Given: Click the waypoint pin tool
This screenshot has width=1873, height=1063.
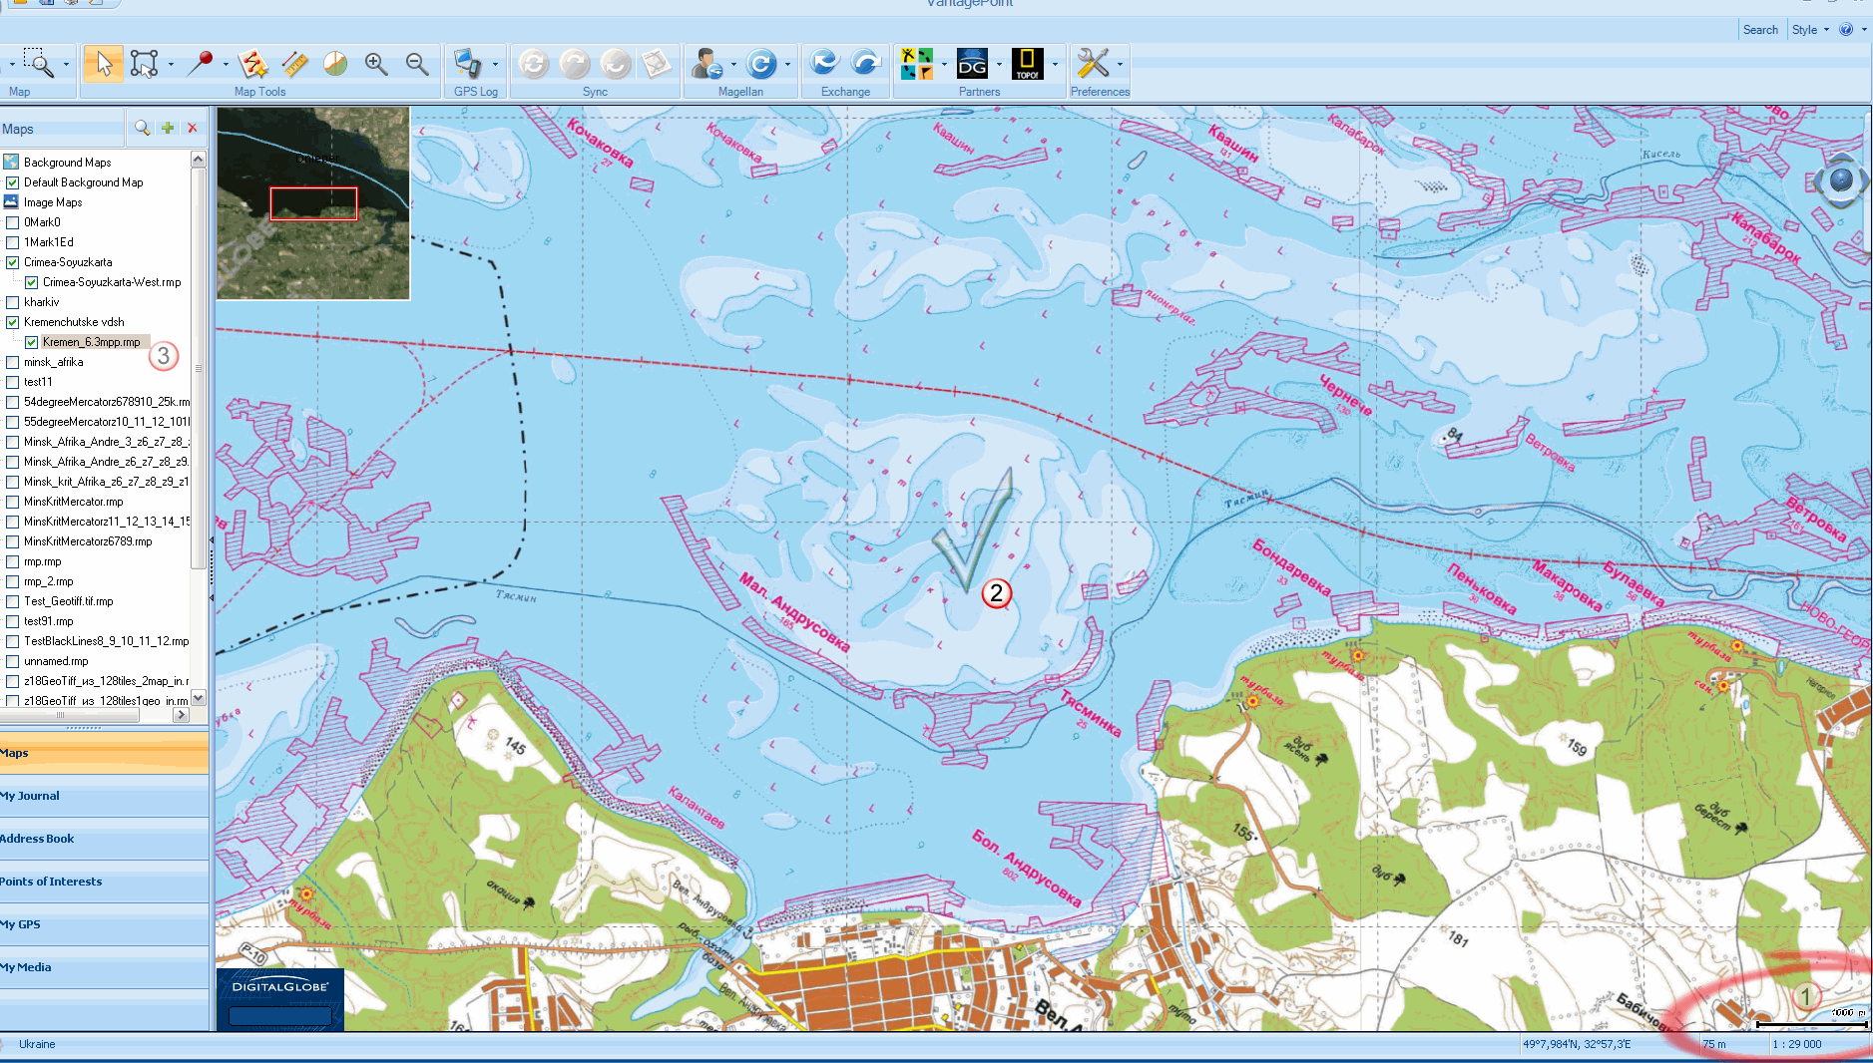Looking at the screenshot, I should [201, 65].
